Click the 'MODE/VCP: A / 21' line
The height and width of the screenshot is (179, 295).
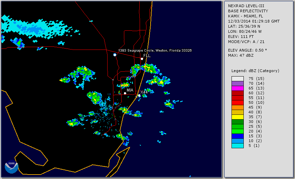246,42
